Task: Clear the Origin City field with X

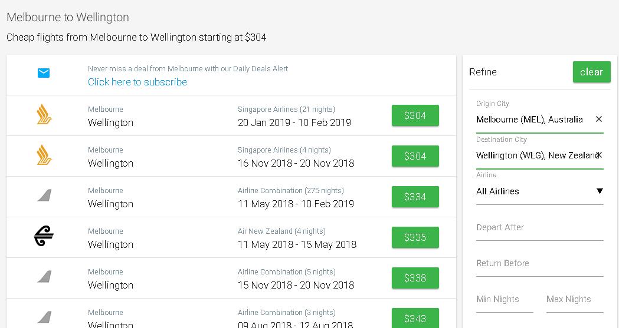Action: pyautogui.click(x=599, y=119)
